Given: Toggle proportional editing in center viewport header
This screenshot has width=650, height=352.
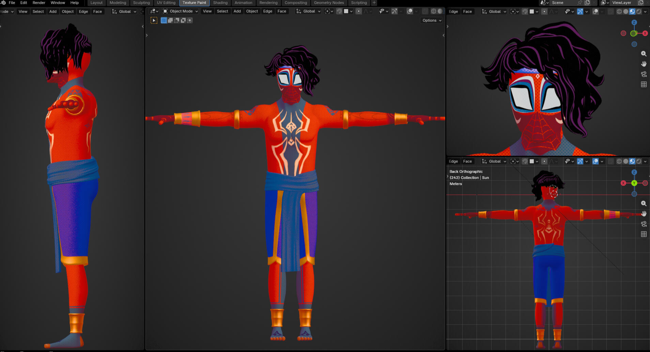Looking at the screenshot, I should click(x=358, y=11).
